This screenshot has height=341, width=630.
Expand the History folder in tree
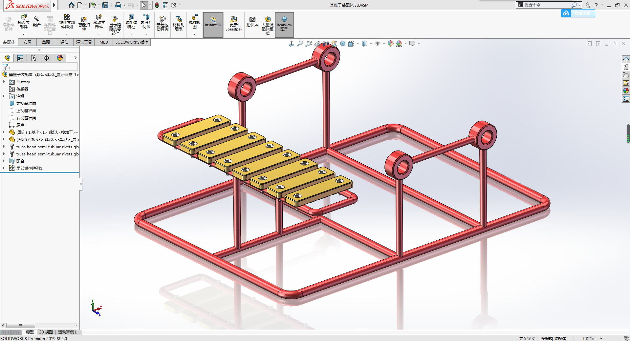pyautogui.click(x=4, y=82)
